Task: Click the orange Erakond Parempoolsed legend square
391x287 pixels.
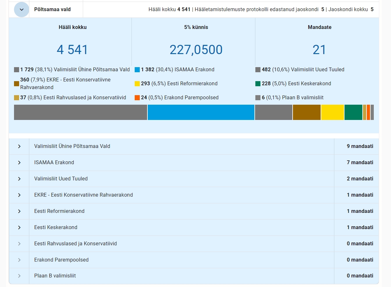Action: click(x=137, y=98)
